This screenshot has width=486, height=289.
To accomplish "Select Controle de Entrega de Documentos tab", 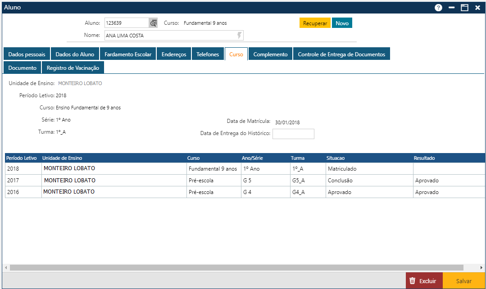I will [341, 54].
